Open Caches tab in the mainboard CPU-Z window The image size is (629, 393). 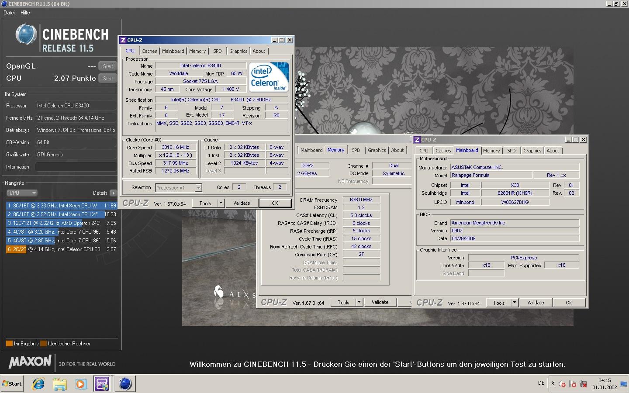point(443,151)
